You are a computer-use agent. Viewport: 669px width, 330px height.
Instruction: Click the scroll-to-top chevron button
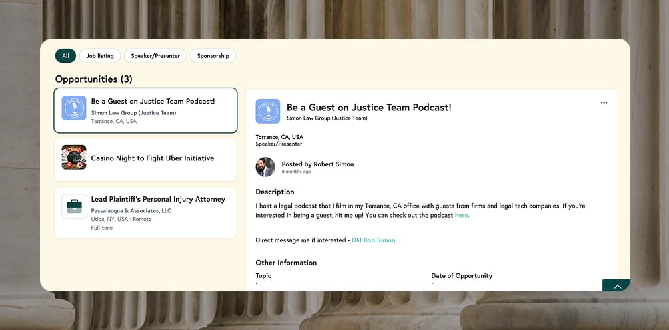[x=617, y=286]
